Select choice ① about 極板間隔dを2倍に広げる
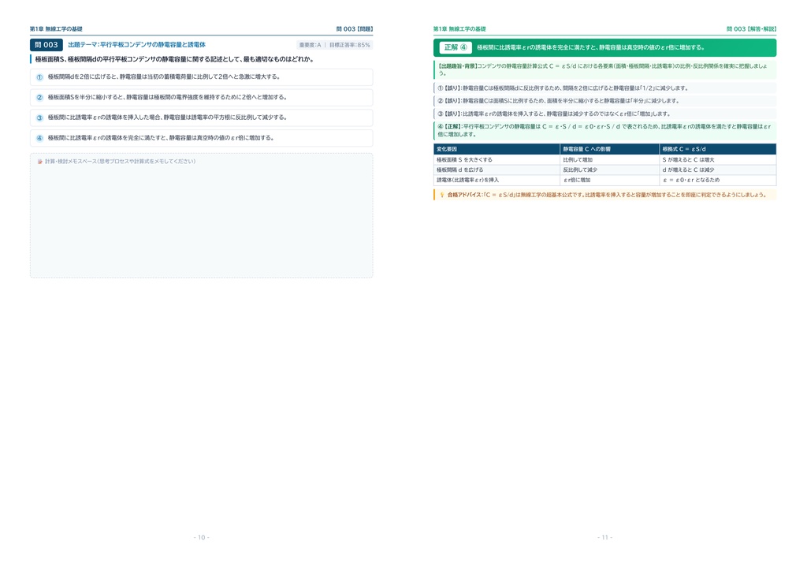 click(201, 77)
